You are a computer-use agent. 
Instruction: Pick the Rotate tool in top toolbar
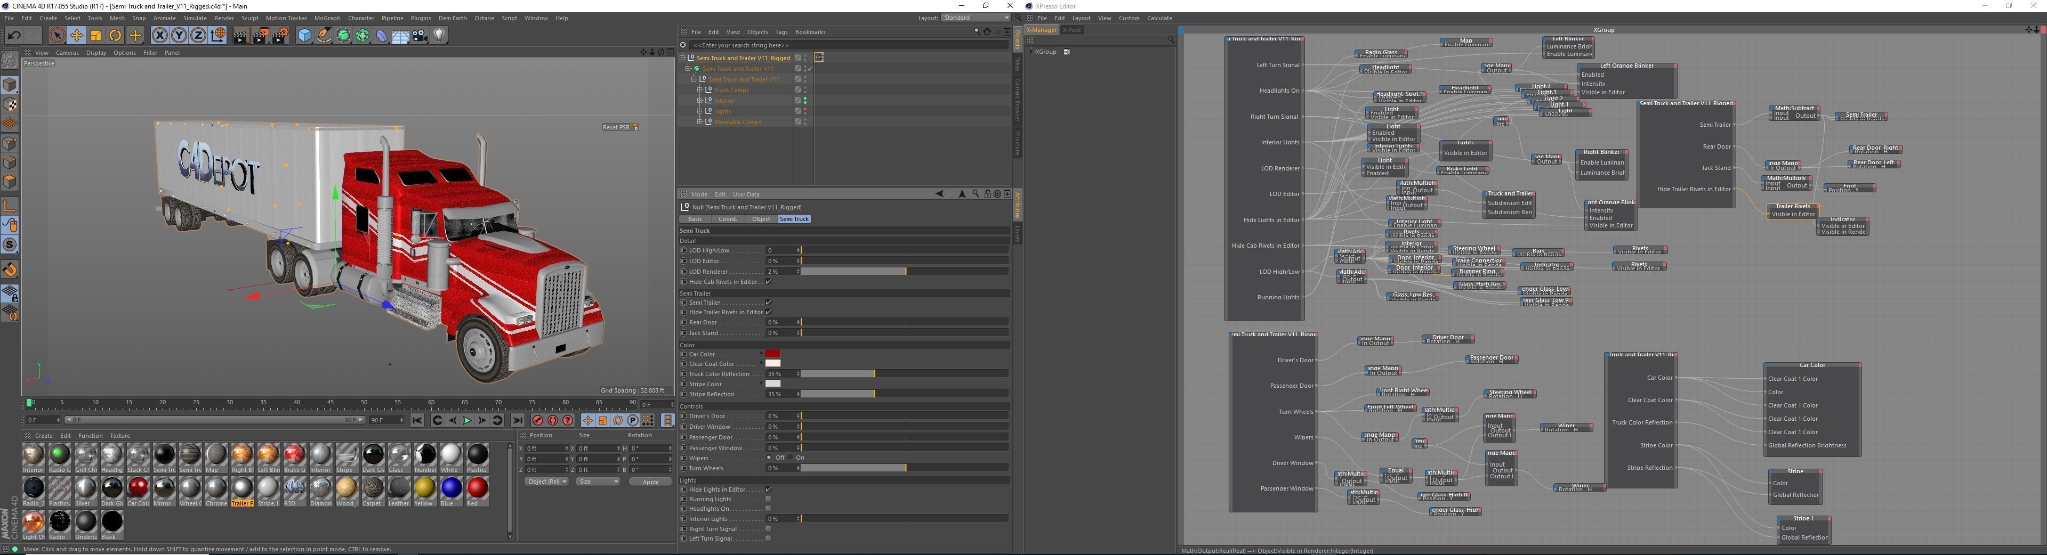115,36
